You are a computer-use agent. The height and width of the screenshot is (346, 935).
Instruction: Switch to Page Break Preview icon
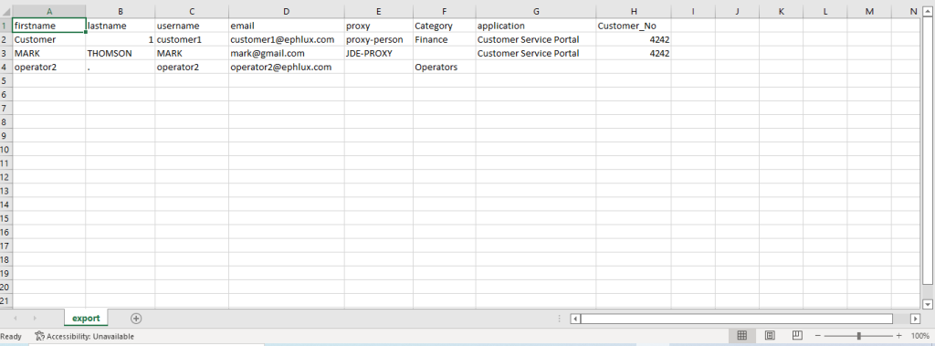click(x=797, y=336)
